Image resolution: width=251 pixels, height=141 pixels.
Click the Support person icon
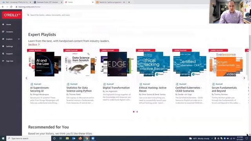[3, 54]
